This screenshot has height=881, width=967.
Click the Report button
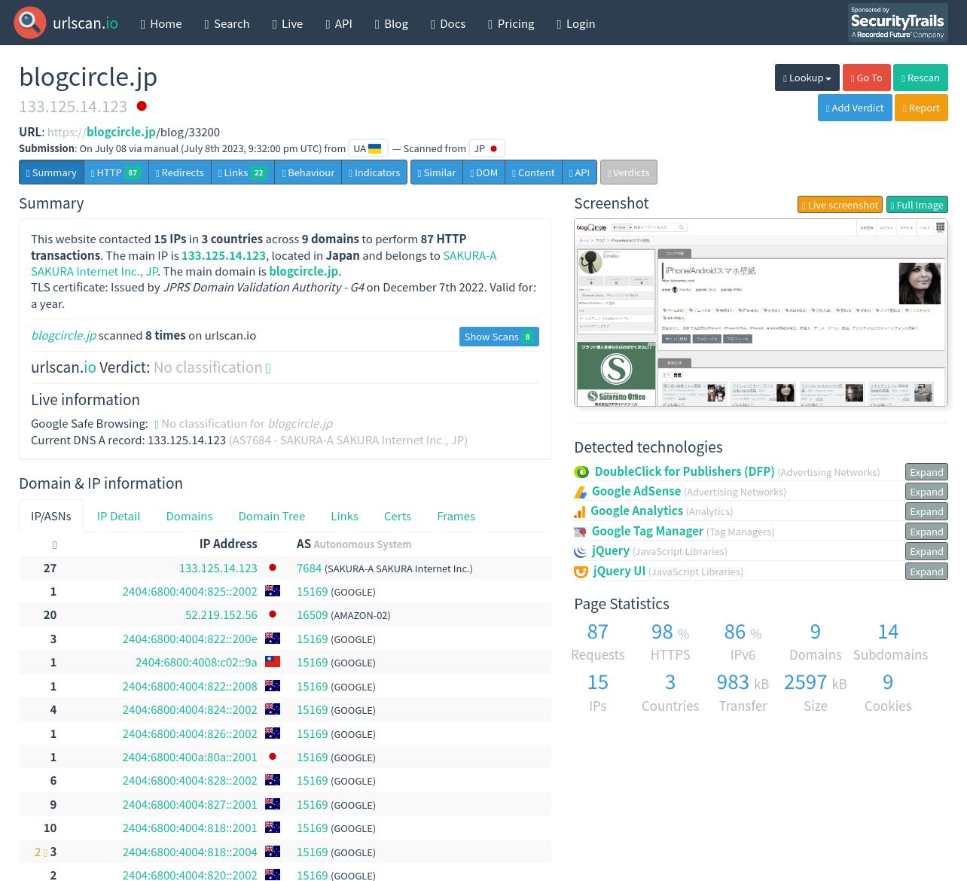[921, 108]
